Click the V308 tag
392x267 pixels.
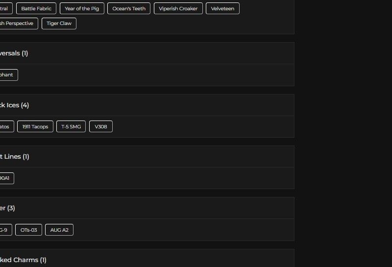click(x=100, y=127)
